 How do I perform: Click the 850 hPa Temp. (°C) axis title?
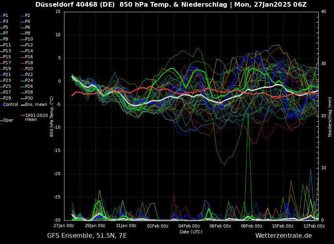[x=52, y=116]
